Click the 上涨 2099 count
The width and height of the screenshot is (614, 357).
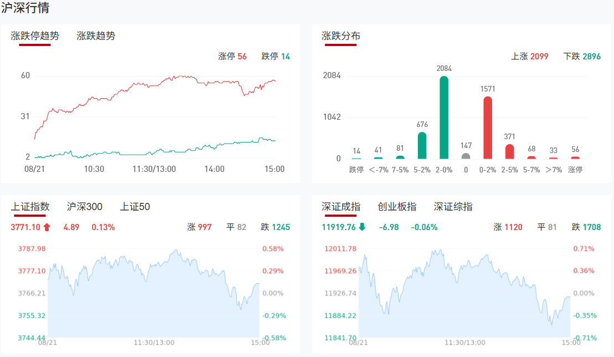click(529, 57)
